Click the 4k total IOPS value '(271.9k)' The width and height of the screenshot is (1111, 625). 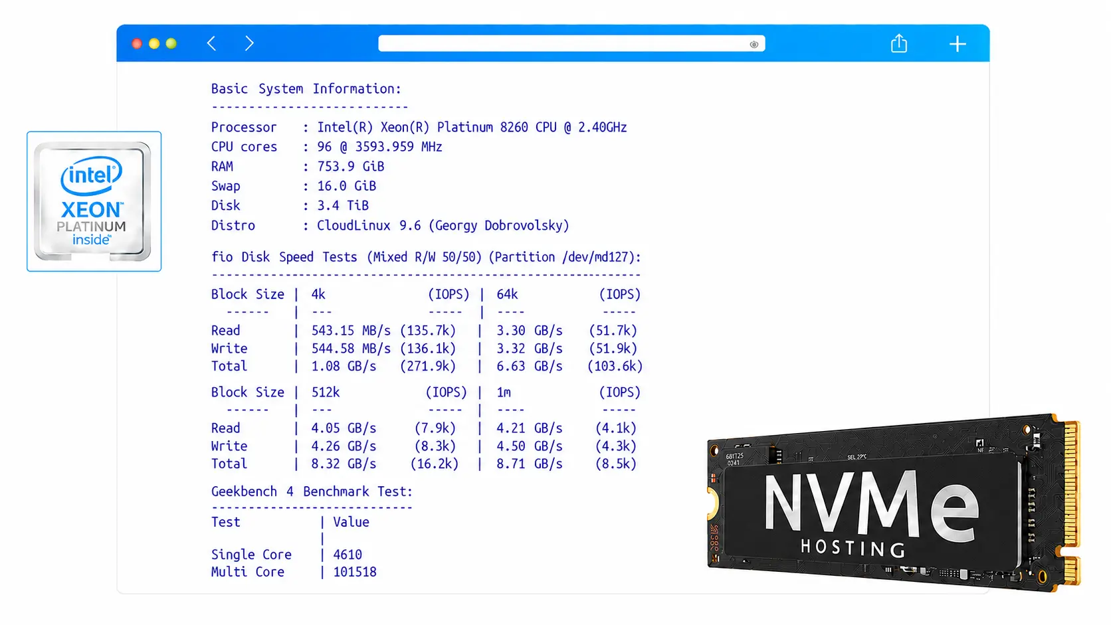pos(428,367)
